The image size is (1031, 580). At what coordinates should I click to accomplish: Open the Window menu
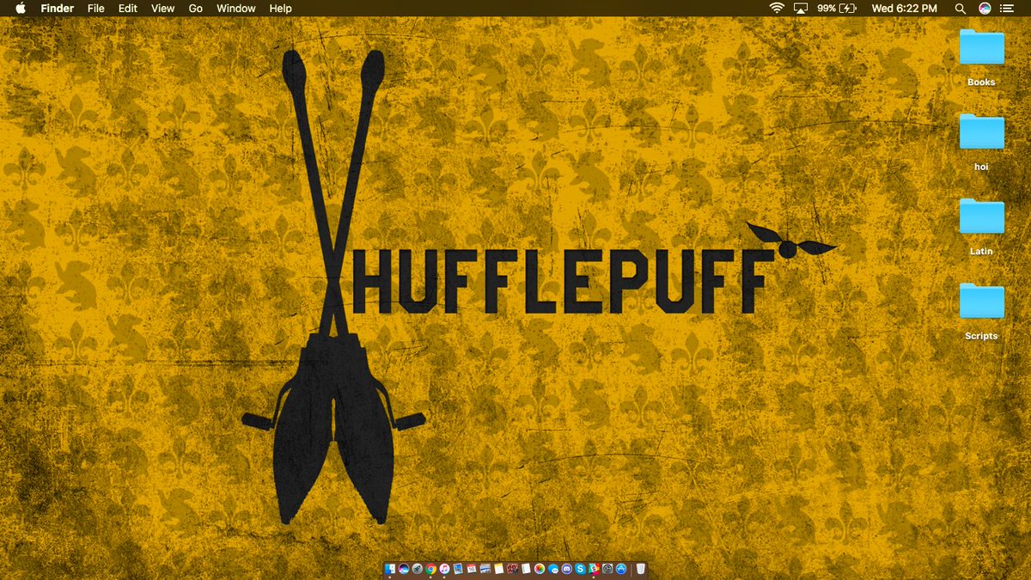(236, 9)
